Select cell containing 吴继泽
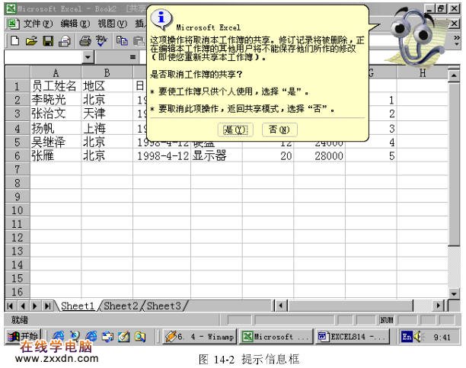Screen dimensions: 466x368 click(56, 142)
